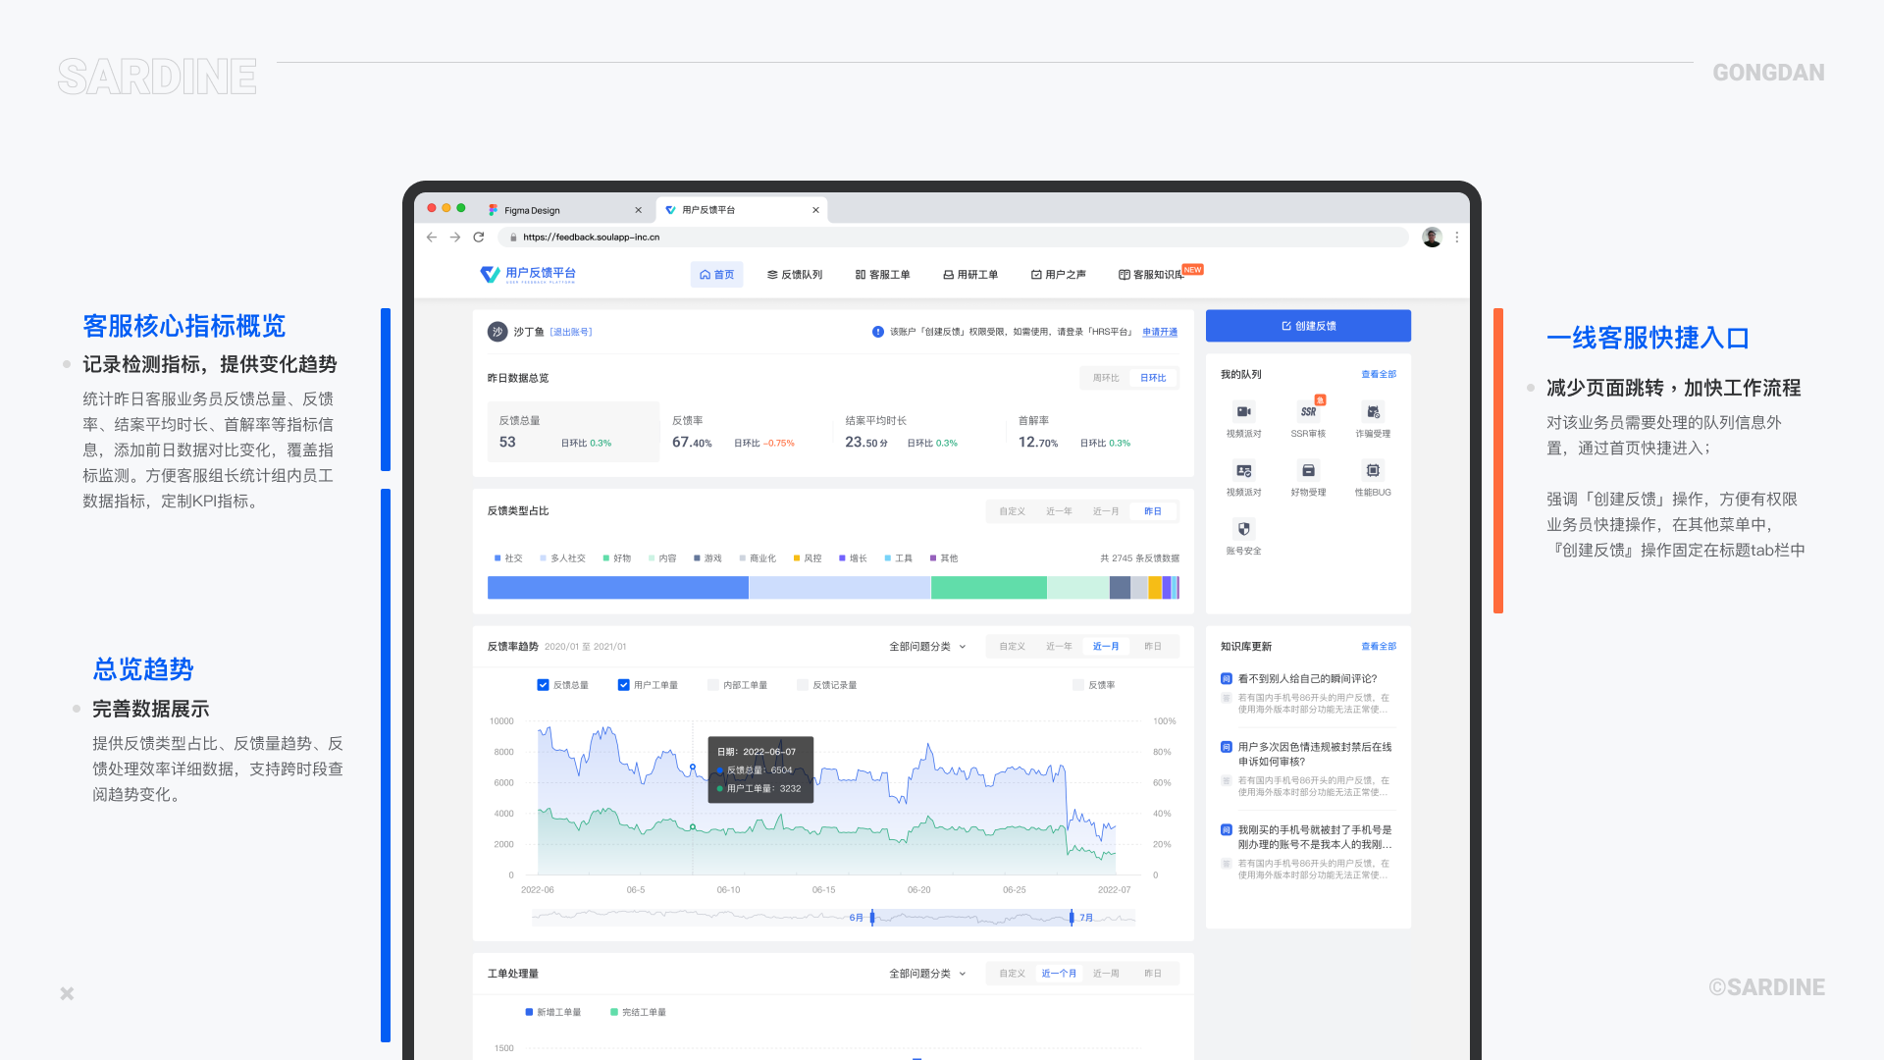The height and width of the screenshot is (1060, 1884).
Task: Open the 诈骗受理 queue icon
Action: click(x=1373, y=412)
